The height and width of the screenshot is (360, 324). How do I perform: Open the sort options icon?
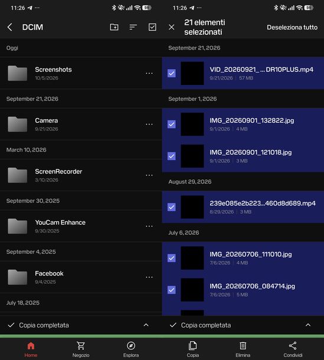pyautogui.click(x=133, y=27)
